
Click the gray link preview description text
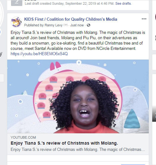point(78,149)
